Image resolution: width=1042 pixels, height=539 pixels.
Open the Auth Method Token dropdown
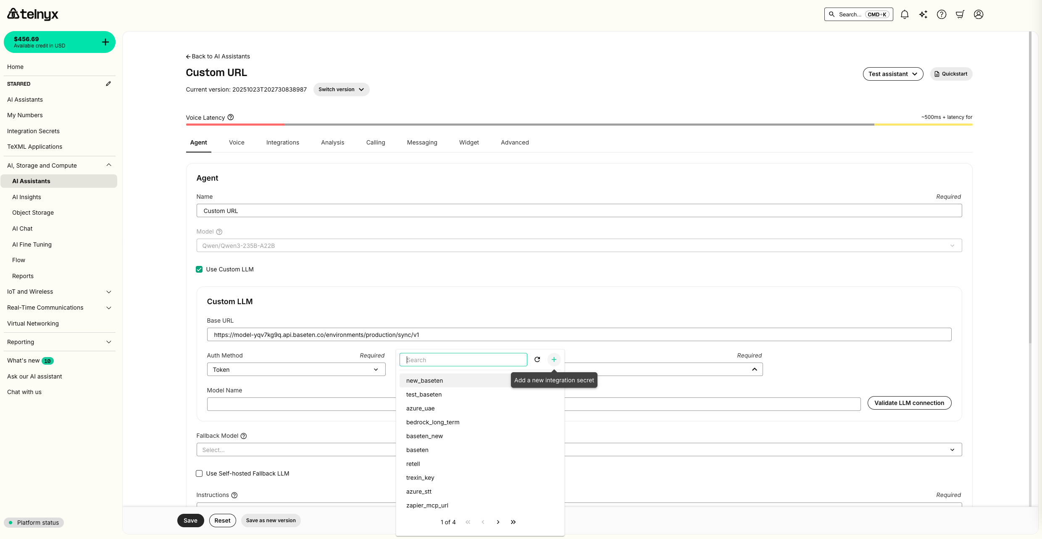tap(295, 369)
